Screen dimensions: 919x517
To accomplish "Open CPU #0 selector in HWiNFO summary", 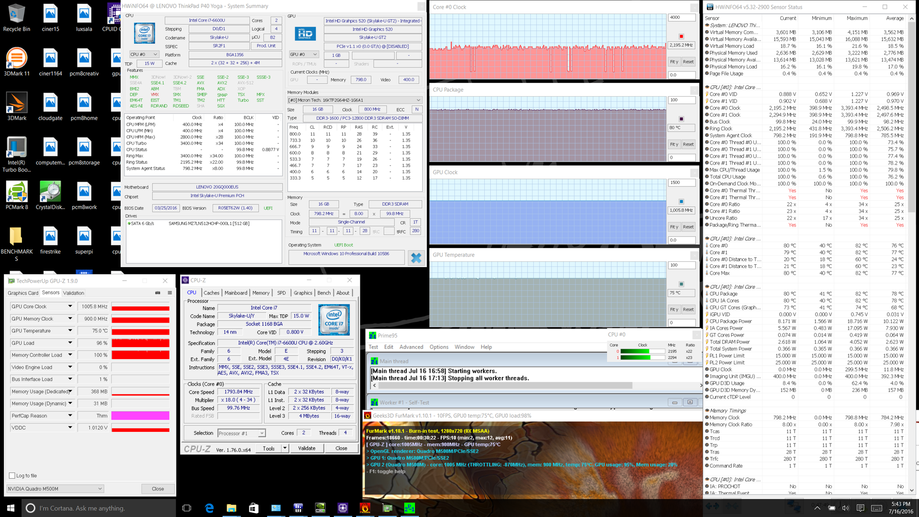I will 145,55.
